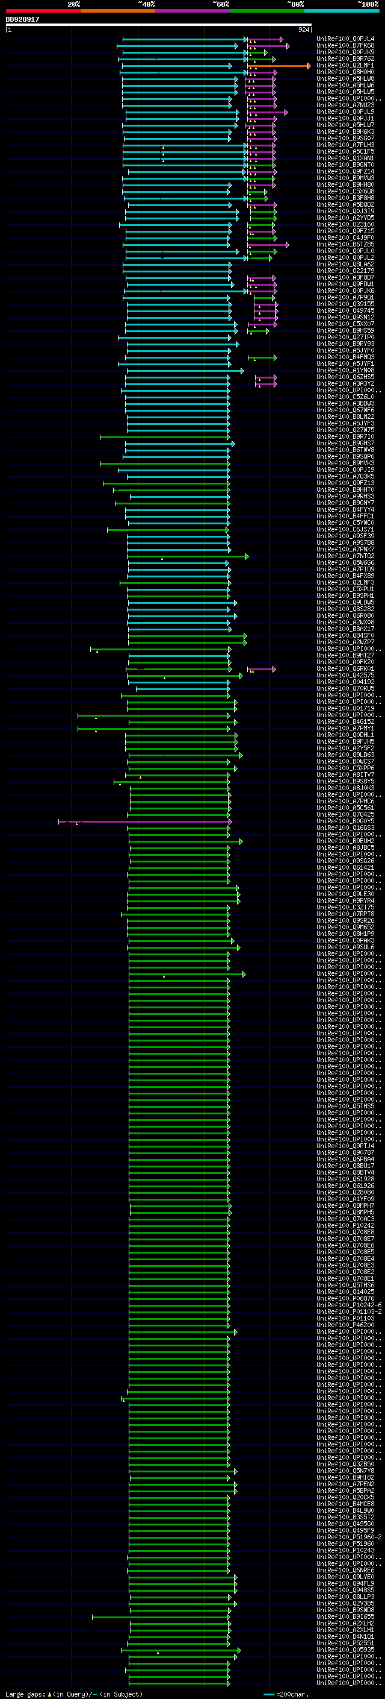The height and width of the screenshot is (1699, 385).
Task: Select hit UniRef100_A3A3Y2
Action: tap(345, 384)
